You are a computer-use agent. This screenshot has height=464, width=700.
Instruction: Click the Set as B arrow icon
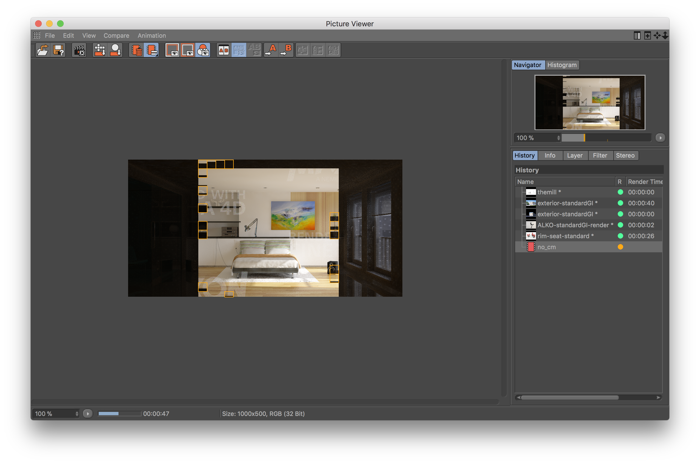286,50
